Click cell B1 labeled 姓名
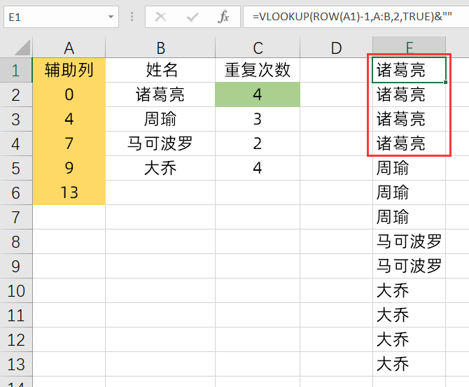 (x=160, y=70)
